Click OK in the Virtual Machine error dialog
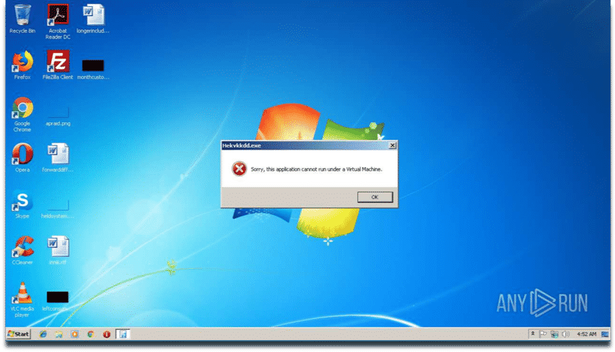Viewport: 615px width, 352px height. [375, 197]
